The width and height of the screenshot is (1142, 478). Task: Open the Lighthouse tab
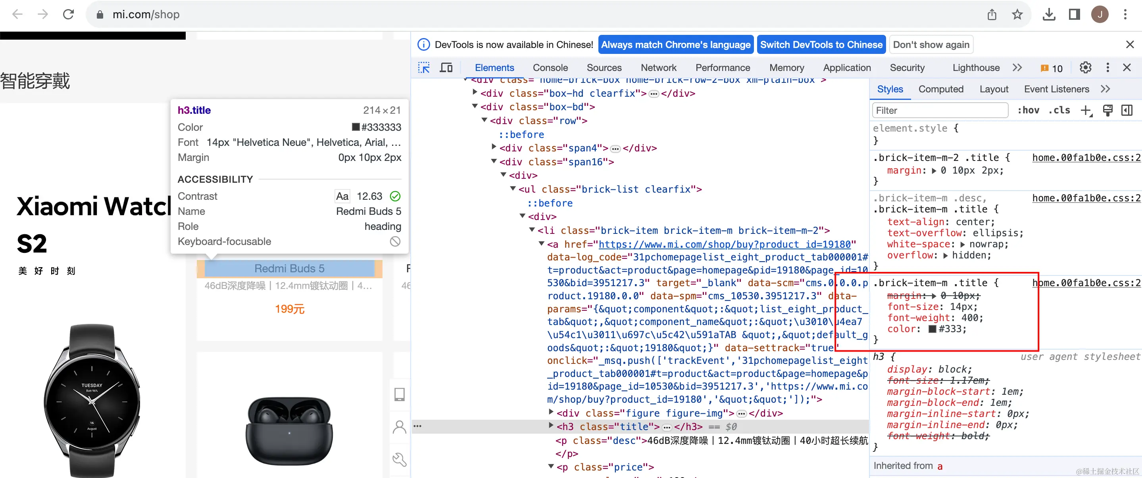tap(976, 68)
